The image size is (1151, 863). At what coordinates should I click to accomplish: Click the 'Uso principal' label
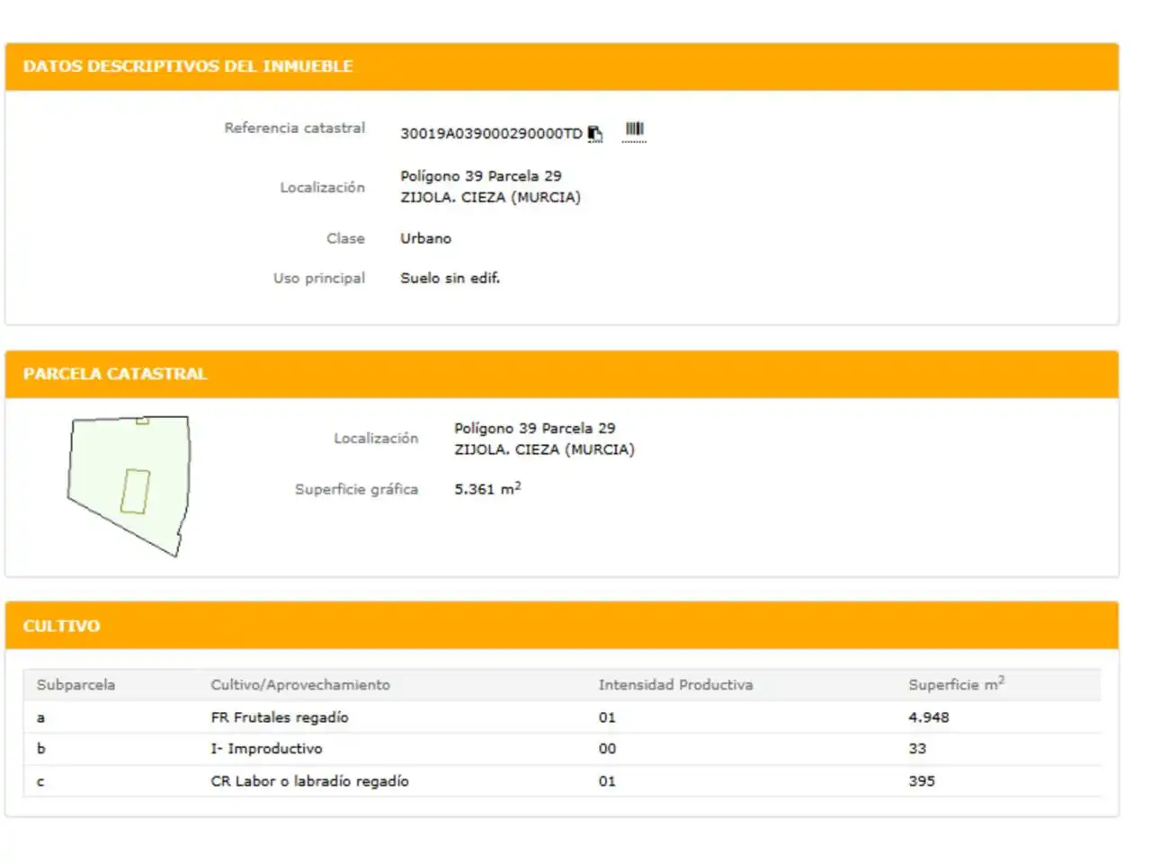(319, 279)
